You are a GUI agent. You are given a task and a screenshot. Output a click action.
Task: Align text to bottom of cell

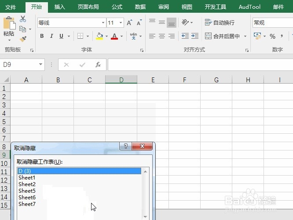point(172,22)
